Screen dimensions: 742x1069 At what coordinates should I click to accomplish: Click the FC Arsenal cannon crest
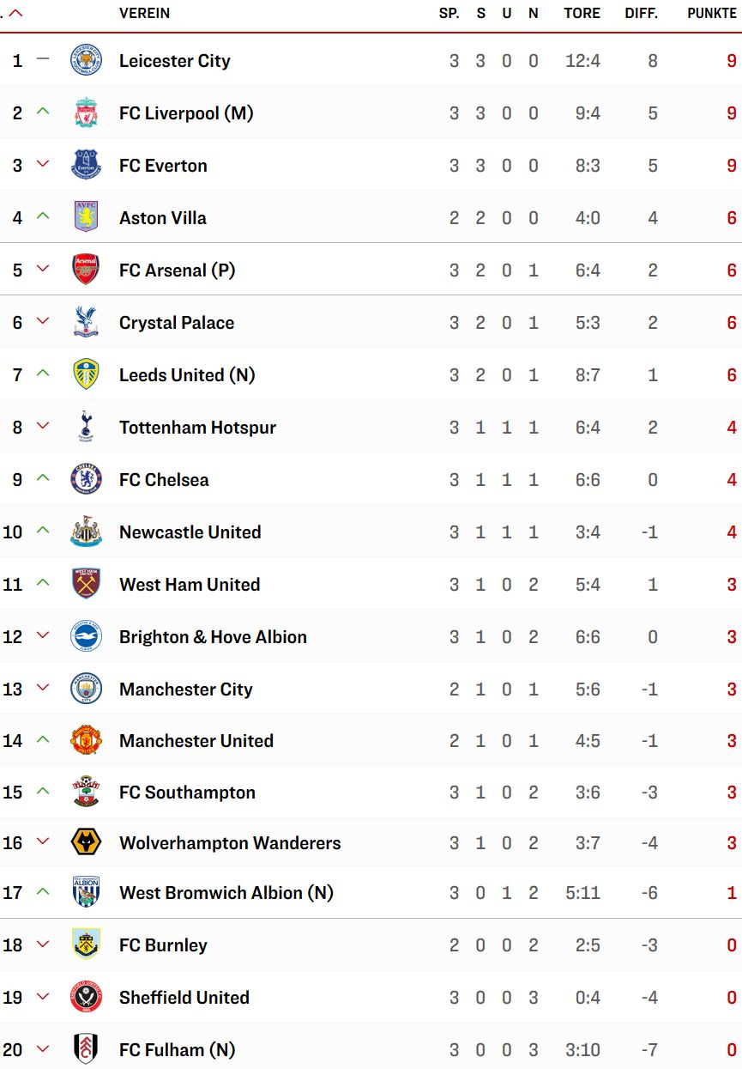[86, 270]
